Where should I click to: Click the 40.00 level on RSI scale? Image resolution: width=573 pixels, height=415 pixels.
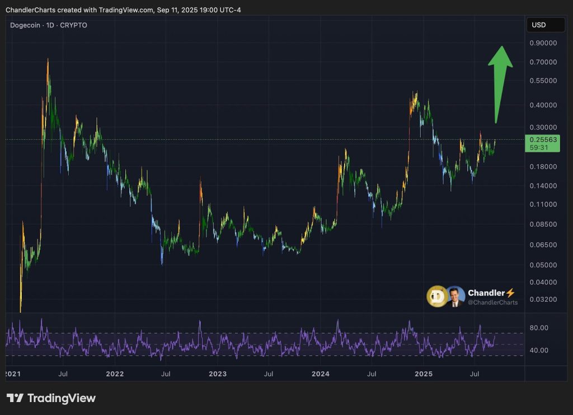click(539, 350)
